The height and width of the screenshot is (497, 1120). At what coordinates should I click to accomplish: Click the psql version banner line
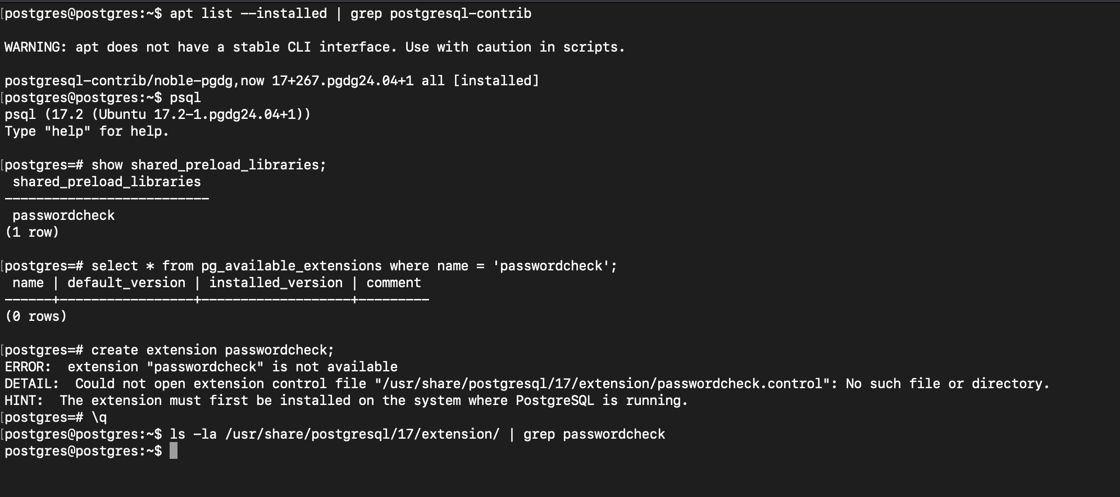(x=157, y=114)
